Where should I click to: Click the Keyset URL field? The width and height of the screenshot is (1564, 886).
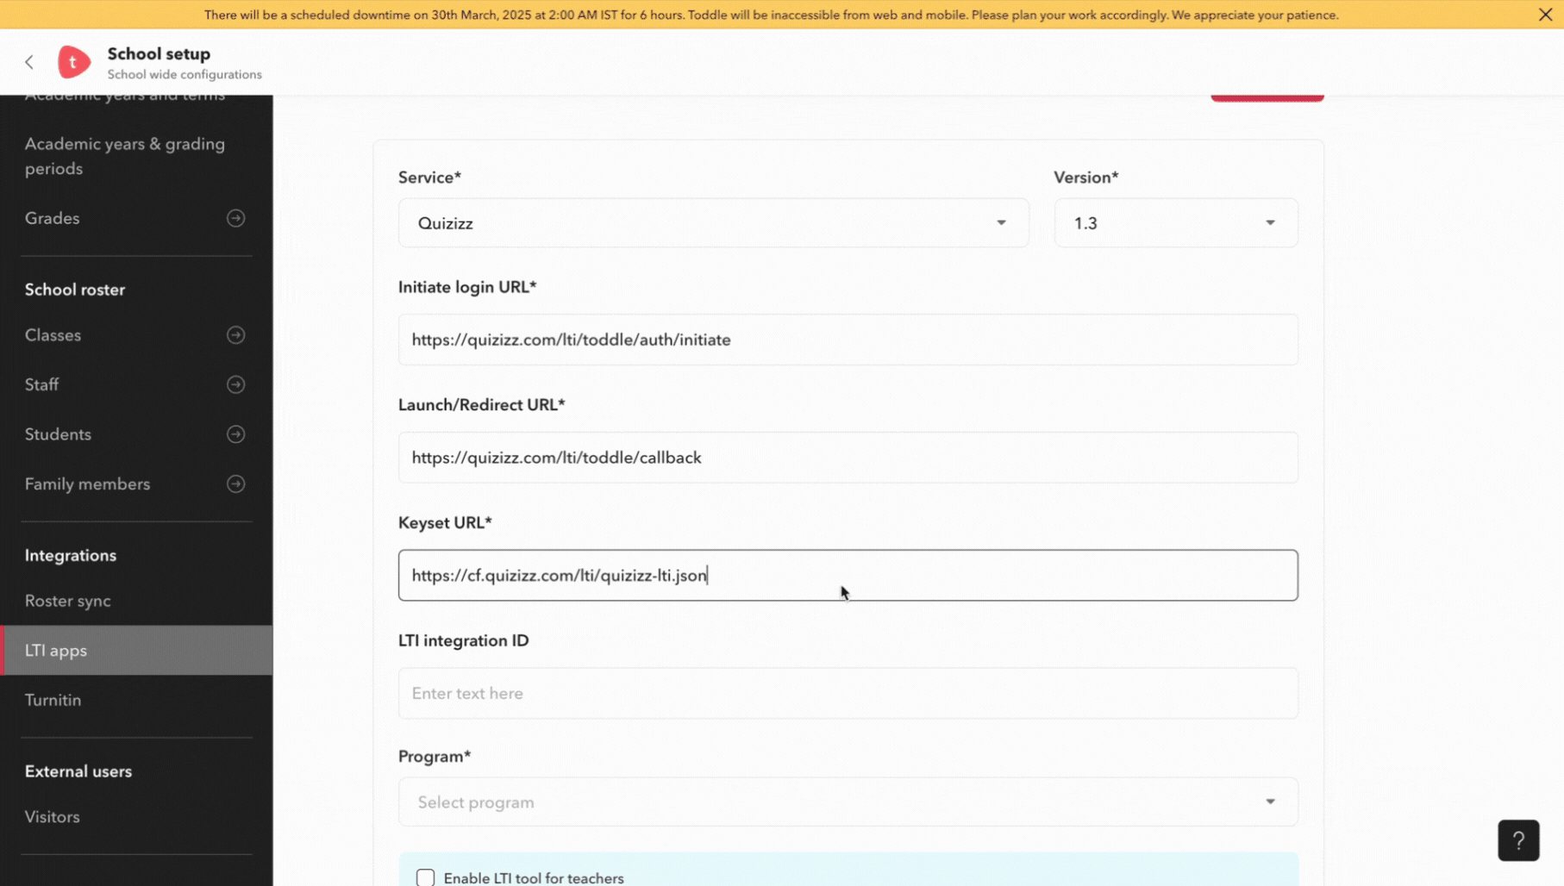click(x=848, y=575)
